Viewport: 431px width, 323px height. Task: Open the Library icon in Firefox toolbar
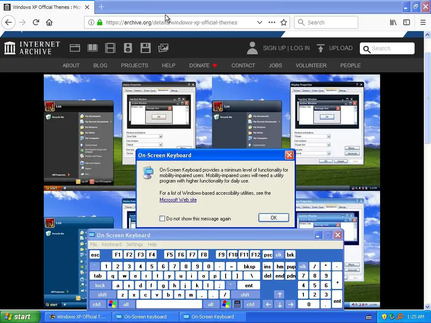point(394,23)
